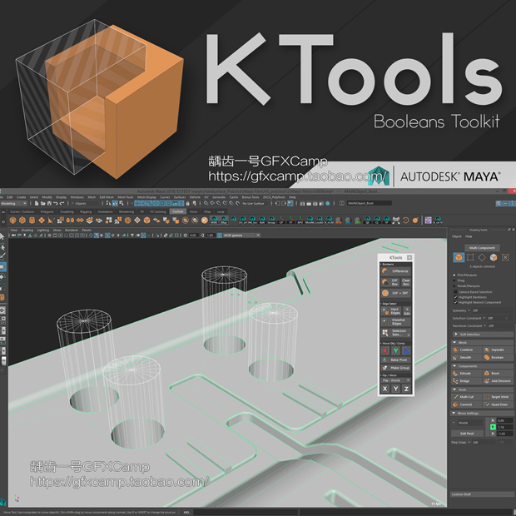Open the Modeling menu set dropdown
Viewport: 516px width, 516px height.
(x=13, y=204)
